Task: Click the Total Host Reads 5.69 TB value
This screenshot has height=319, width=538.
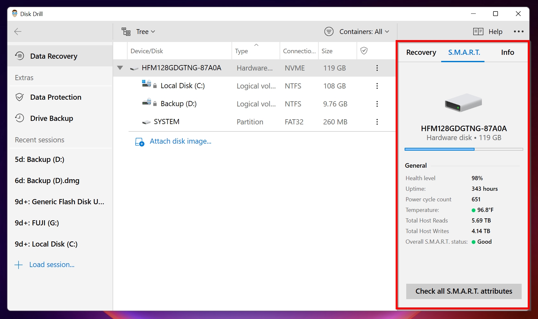Action: click(x=481, y=221)
